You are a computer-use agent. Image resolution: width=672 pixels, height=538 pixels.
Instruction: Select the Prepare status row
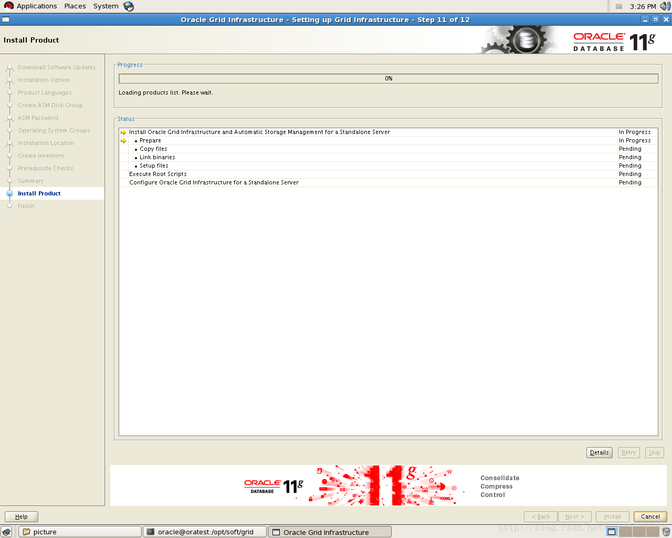tap(388, 140)
